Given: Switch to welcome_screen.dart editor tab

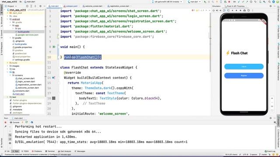Looking at the screenshot, I should pos(93,6).
